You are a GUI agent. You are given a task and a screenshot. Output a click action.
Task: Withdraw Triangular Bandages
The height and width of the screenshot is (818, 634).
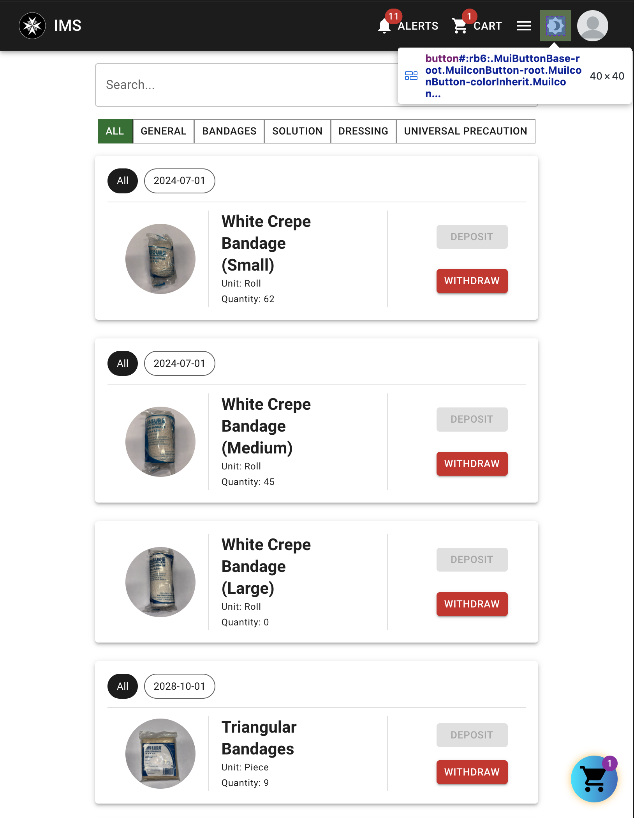[472, 772]
